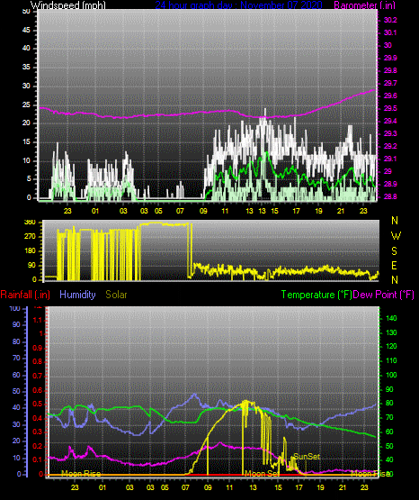Click the "19" hour label under windspeed chart
Viewport: 419px width, 500px height.
pyautogui.click(x=318, y=211)
